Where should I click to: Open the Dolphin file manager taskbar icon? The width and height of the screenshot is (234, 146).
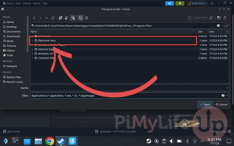click(38, 141)
